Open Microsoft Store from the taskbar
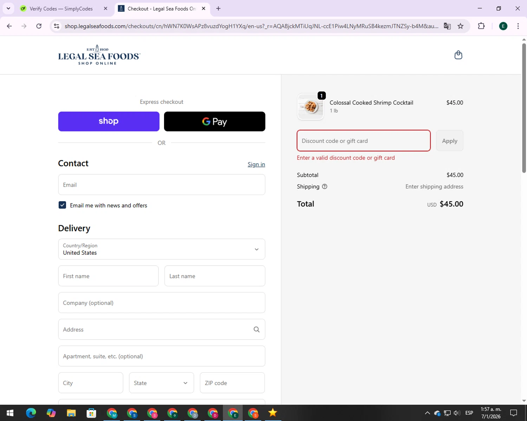 pos(91,413)
